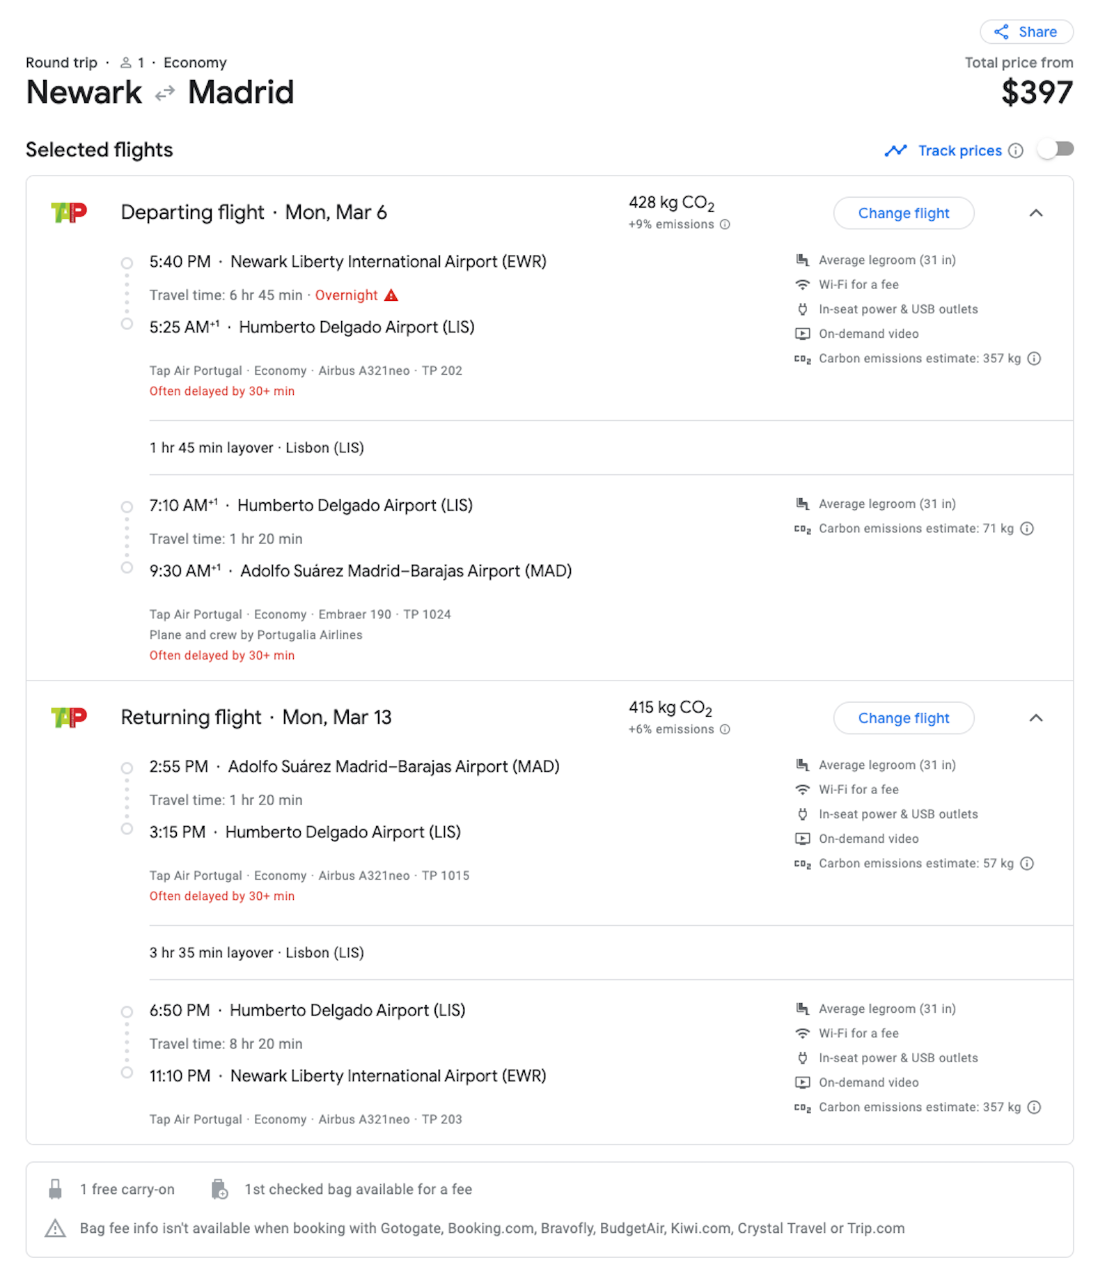Click the Track prices line chart icon

895,150
